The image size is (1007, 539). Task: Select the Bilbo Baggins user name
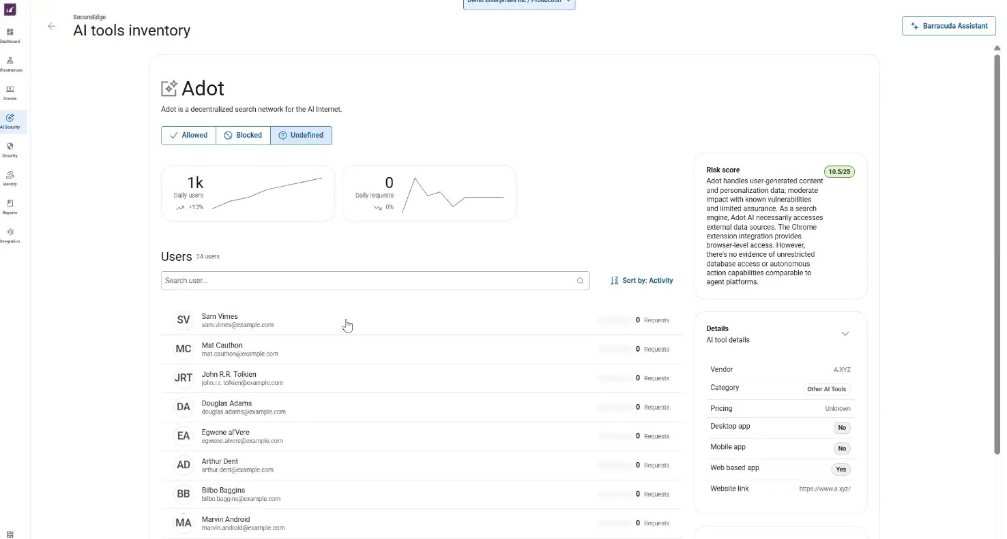coord(223,491)
